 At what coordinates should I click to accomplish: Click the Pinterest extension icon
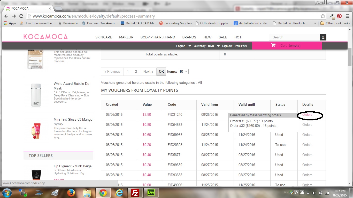[x=339, y=16]
